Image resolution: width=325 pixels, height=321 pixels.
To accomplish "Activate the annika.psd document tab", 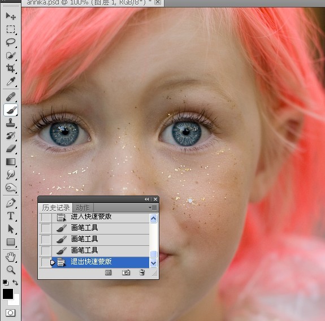I will point(89,2).
